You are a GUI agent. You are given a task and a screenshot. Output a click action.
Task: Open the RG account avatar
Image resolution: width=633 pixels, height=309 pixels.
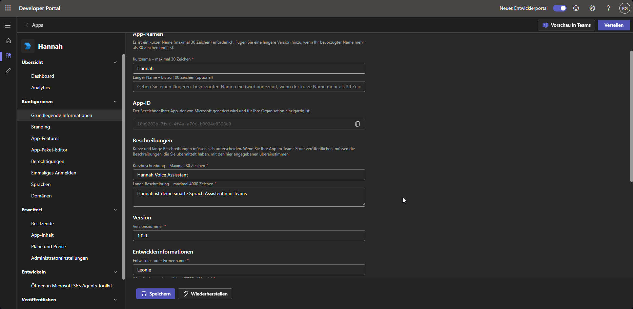(x=625, y=8)
